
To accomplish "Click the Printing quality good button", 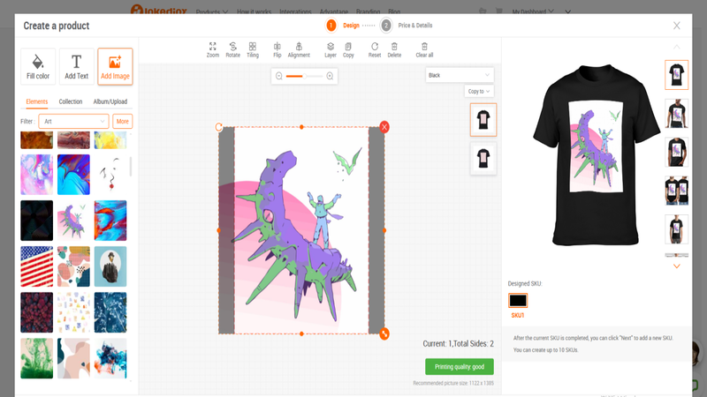I will pos(460,367).
